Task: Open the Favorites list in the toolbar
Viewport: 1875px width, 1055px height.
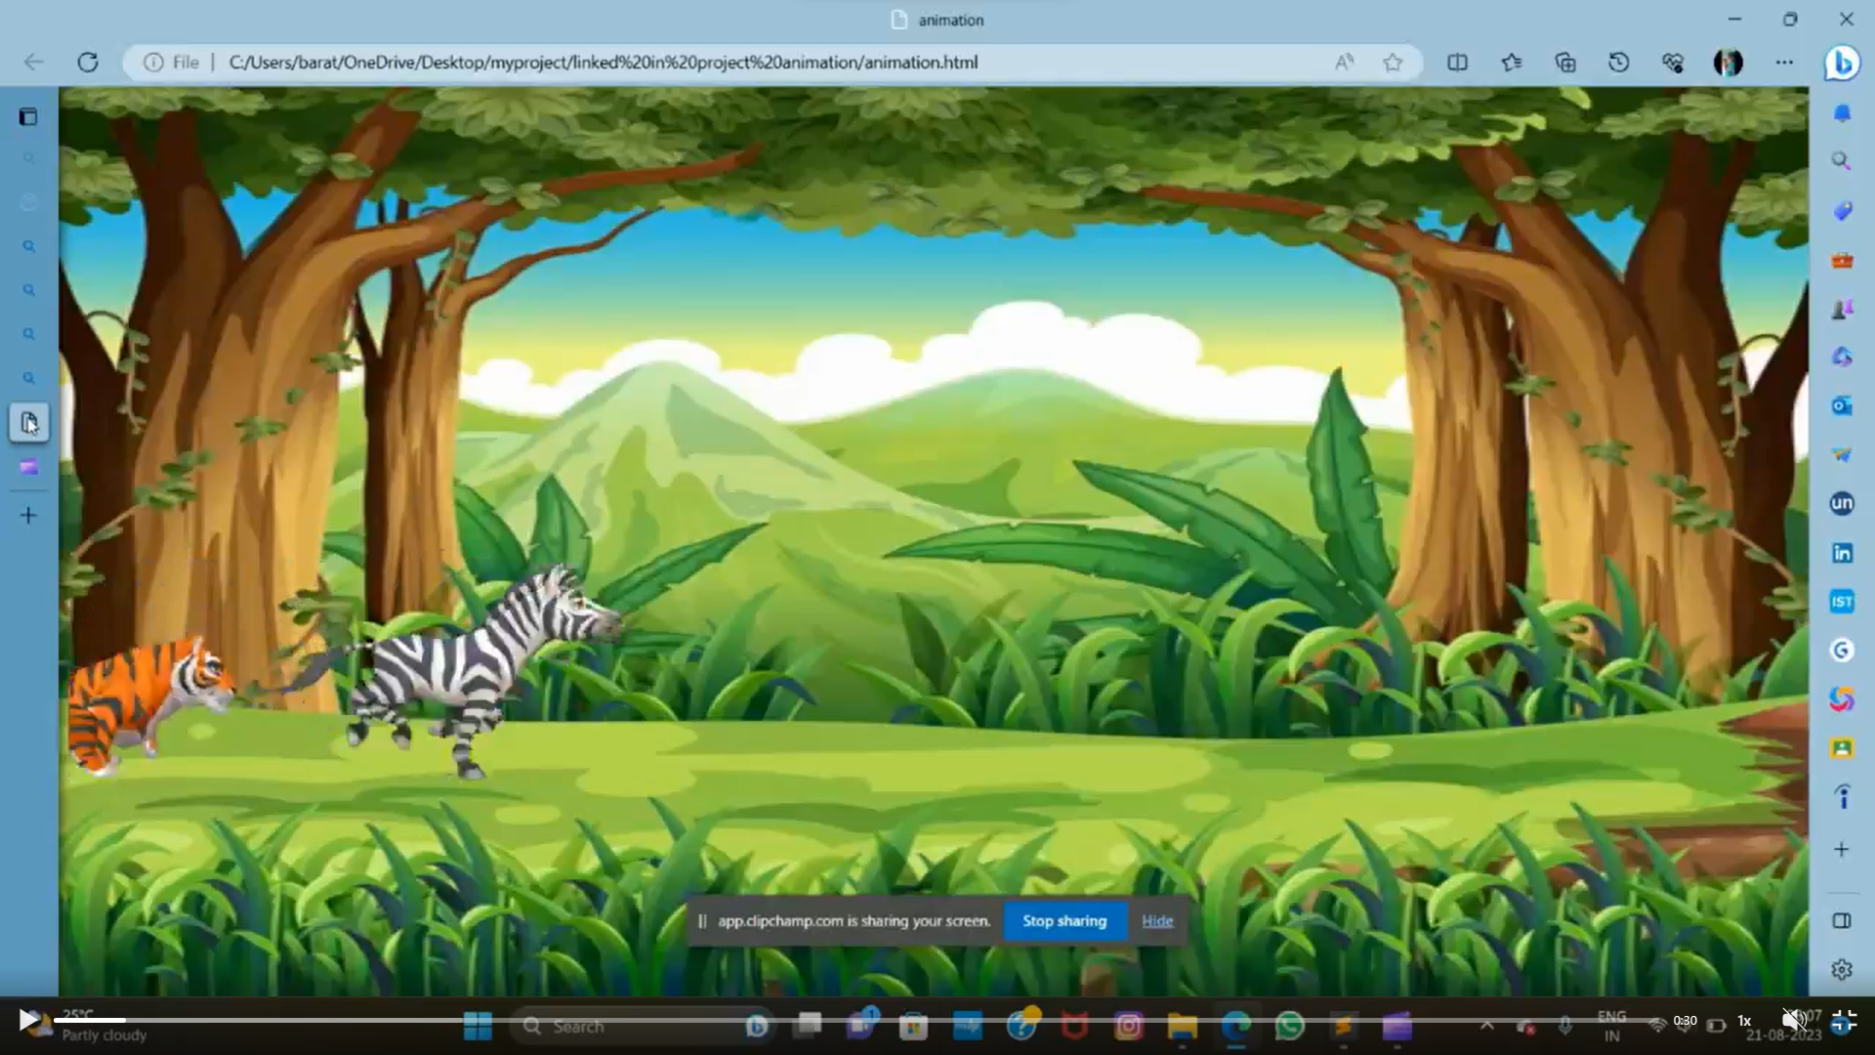Action: coord(1512,63)
